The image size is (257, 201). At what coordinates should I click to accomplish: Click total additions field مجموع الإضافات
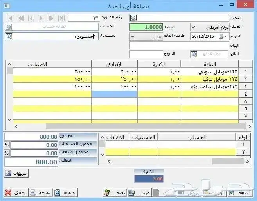click(34, 153)
